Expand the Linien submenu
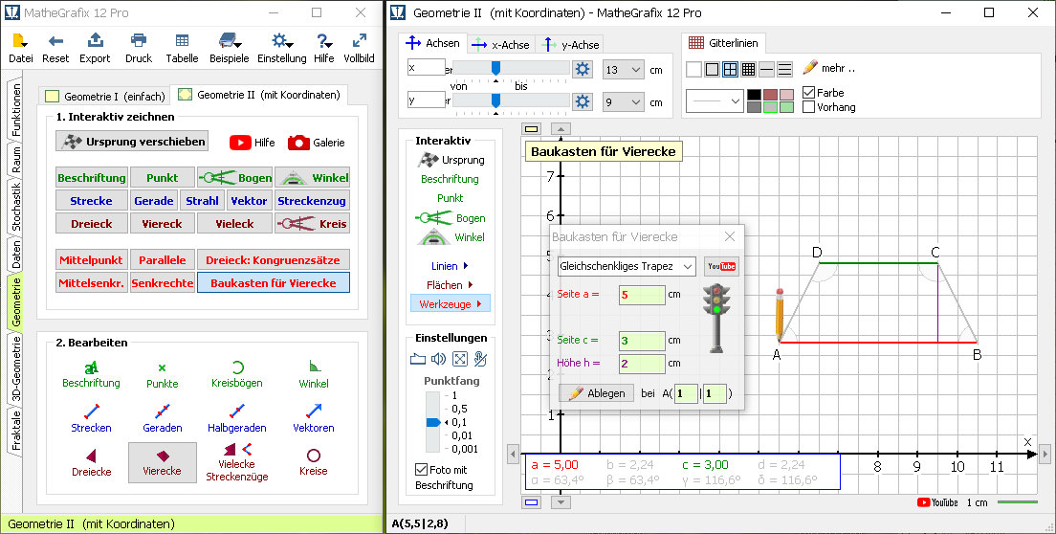Viewport: 1056px width, 534px height. [450, 266]
